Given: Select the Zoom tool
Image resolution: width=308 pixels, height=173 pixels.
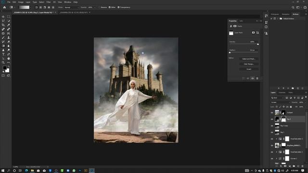Looking at the screenshot, I should click(x=3, y=62).
